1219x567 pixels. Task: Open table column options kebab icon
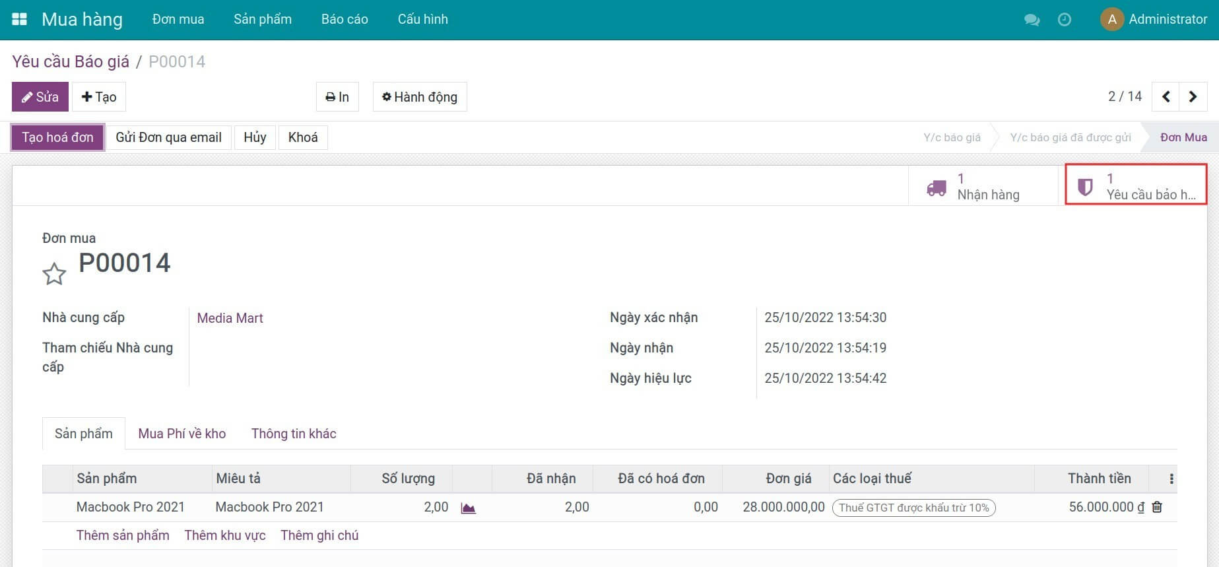[1171, 479]
